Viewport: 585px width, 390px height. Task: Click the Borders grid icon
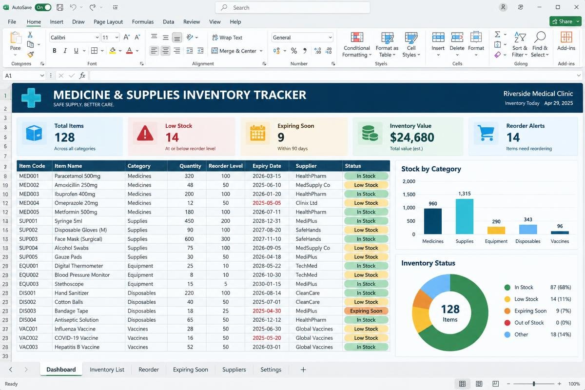coord(94,51)
